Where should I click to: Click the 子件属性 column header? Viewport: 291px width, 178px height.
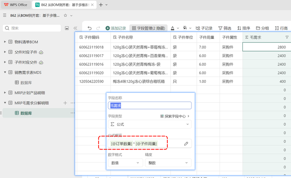pyautogui.click(x=231, y=37)
